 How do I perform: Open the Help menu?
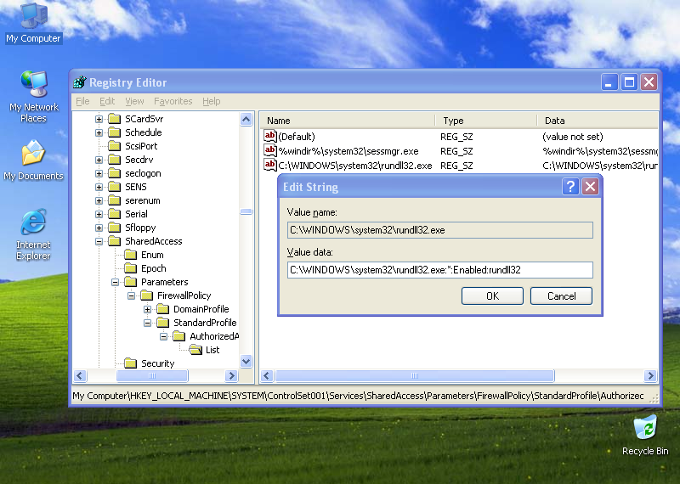[x=211, y=101]
